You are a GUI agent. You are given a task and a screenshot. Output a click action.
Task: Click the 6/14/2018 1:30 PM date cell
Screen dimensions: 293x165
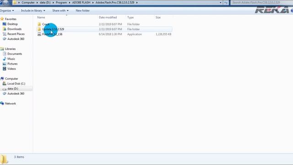tap(110, 34)
